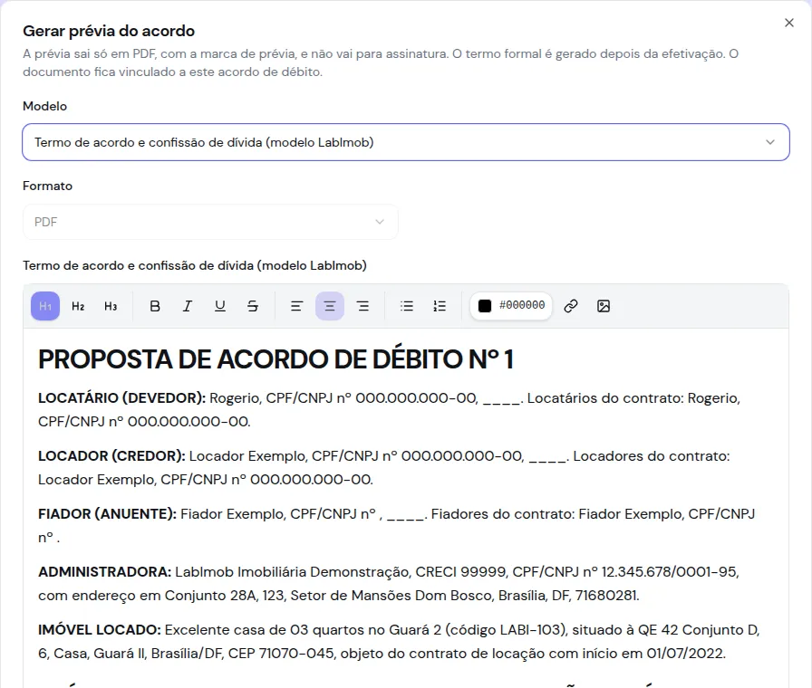Image resolution: width=812 pixels, height=688 pixels.
Task: Apply Heading 1 format
Action: [x=45, y=306]
